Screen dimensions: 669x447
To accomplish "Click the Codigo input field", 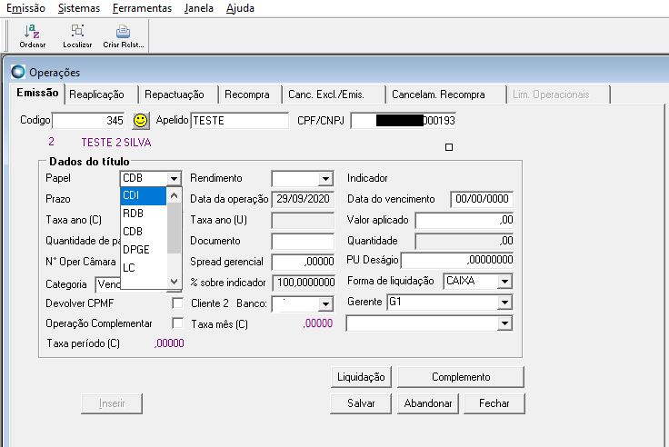I will pos(88,121).
